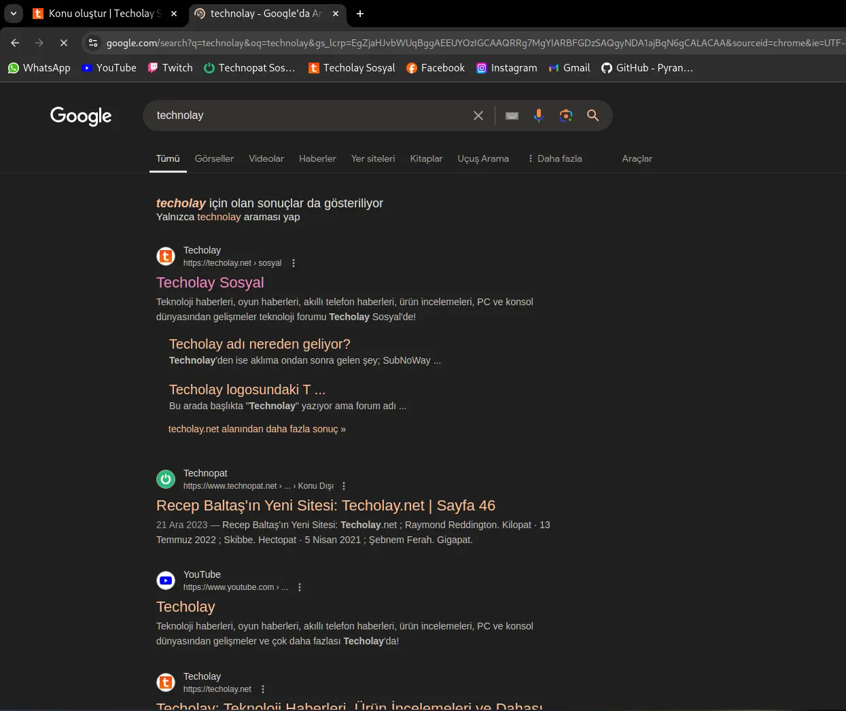This screenshot has width=846, height=711.
Task: Open GitHub Pyran bookmark
Action: click(648, 68)
